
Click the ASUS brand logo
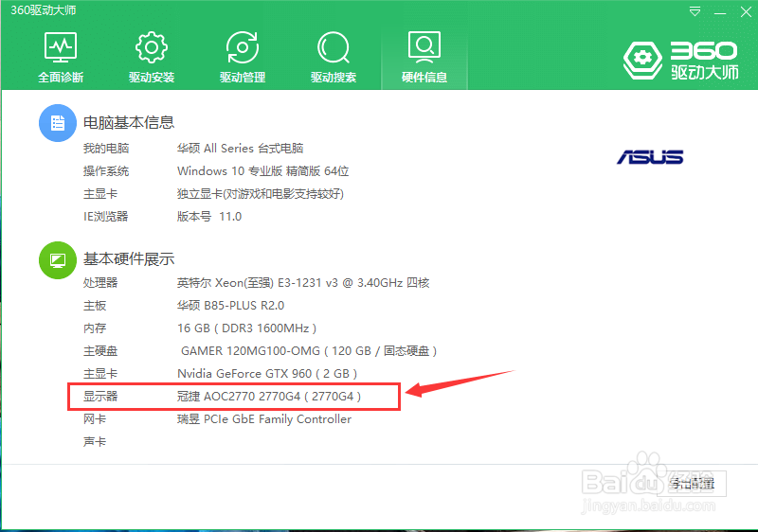[650, 157]
